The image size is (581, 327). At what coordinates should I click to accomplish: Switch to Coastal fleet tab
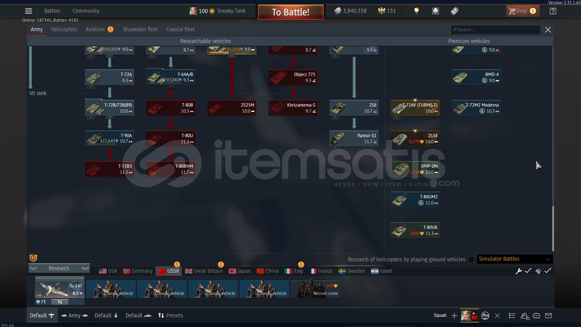coord(181,29)
